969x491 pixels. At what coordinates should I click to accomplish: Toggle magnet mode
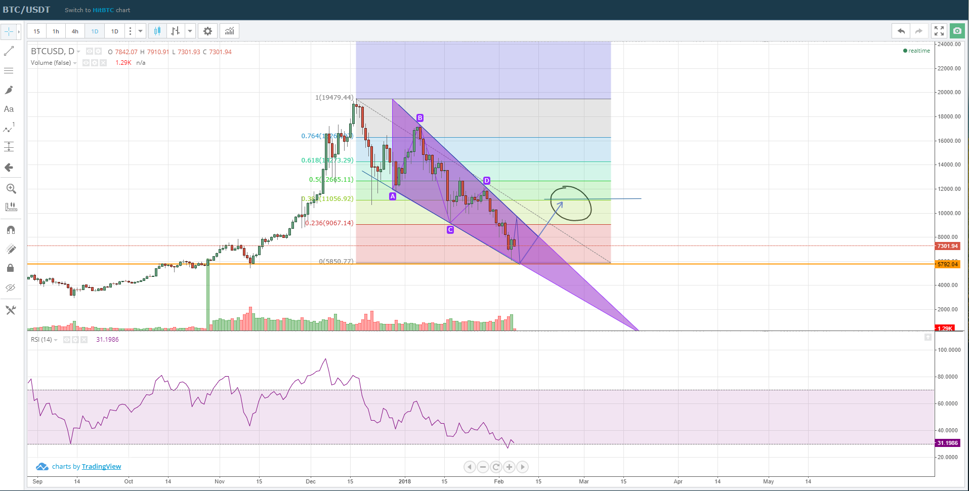pyautogui.click(x=11, y=230)
